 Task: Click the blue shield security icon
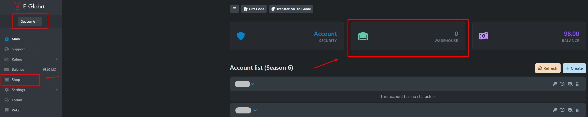[x=241, y=36]
